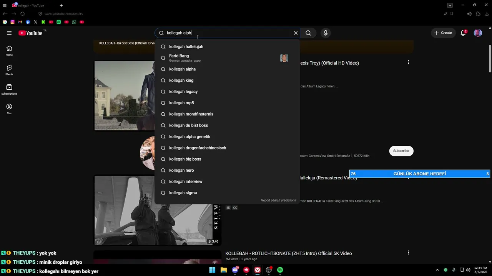This screenshot has width=492, height=276.
Task: Open the Facebook bookmark
Action: pyautogui.click(x=28, y=22)
